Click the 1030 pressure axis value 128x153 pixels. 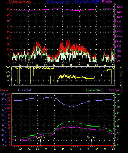pyautogui.click(x=119, y=7)
